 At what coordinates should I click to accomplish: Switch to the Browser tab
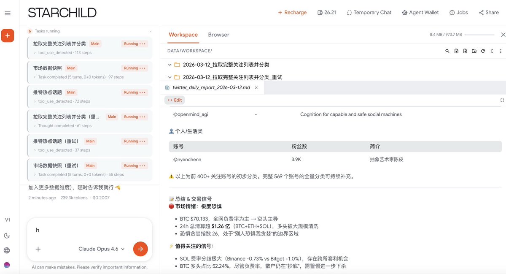point(218,35)
